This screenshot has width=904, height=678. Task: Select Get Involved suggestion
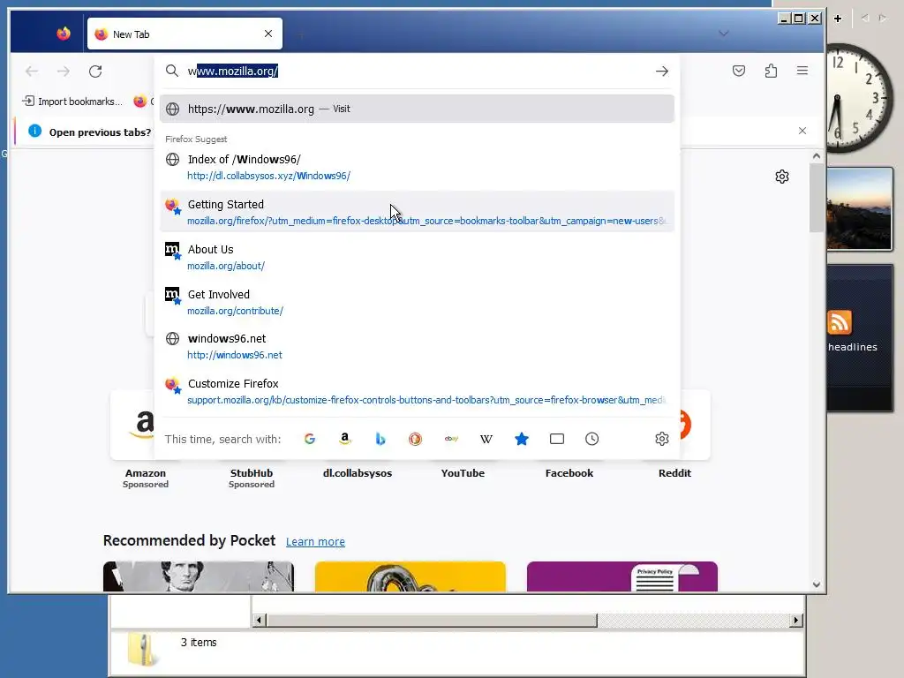[x=417, y=302]
